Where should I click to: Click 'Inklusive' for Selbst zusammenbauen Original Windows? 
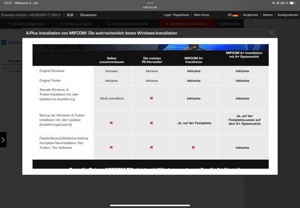pos(111,71)
